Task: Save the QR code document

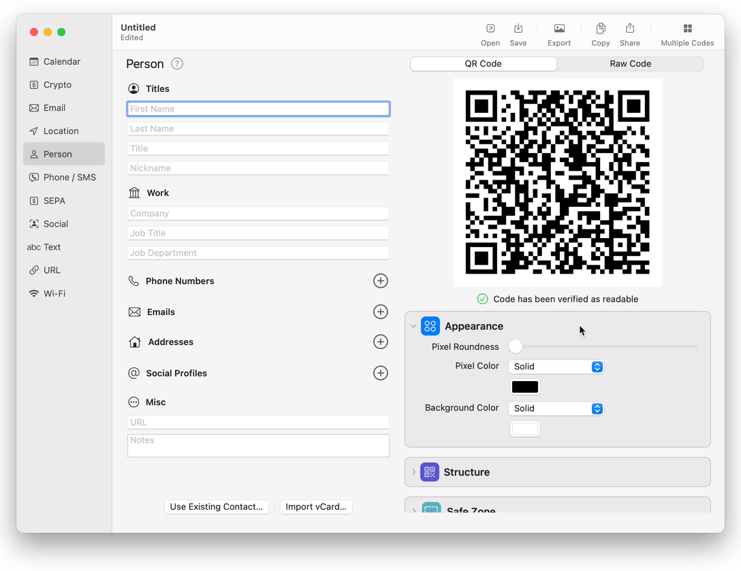Action: click(x=518, y=35)
